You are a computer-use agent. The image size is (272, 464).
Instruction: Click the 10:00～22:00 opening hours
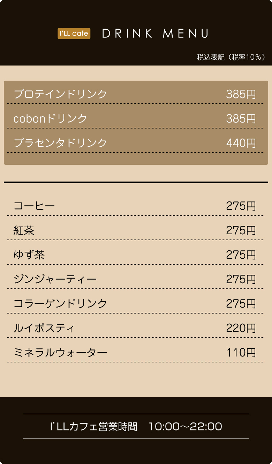[185, 426]
